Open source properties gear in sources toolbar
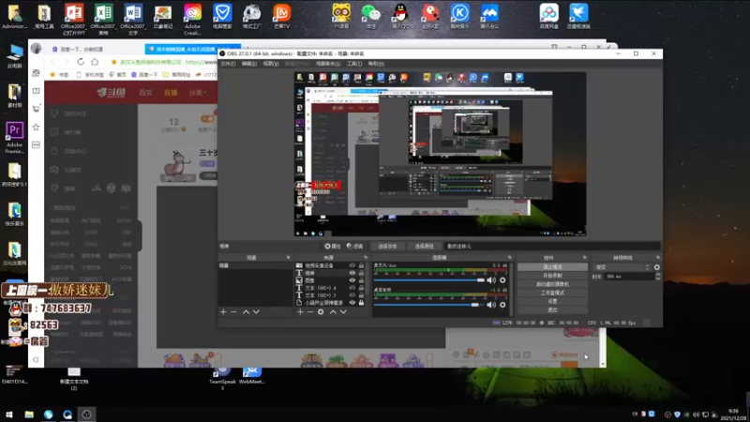The image size is (750, 422). click(x=321, y=312)
